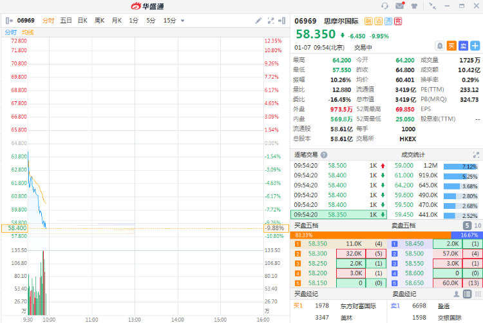The image size is (483, 323).
Task: Collapse left panel icon beside 06969
Action: [x=9, y=21]
